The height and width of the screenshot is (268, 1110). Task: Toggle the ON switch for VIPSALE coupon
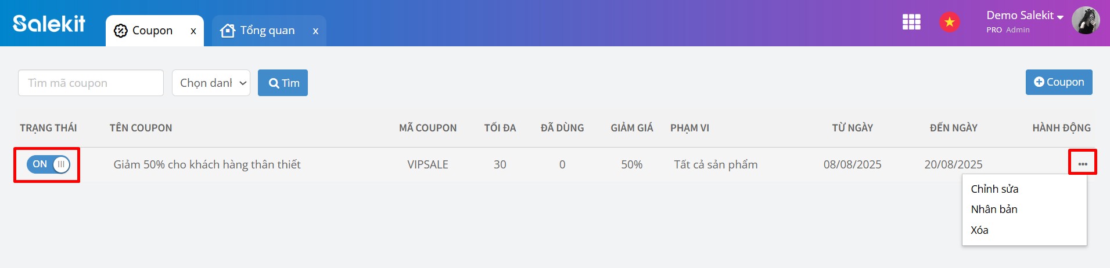click(48, 164)
